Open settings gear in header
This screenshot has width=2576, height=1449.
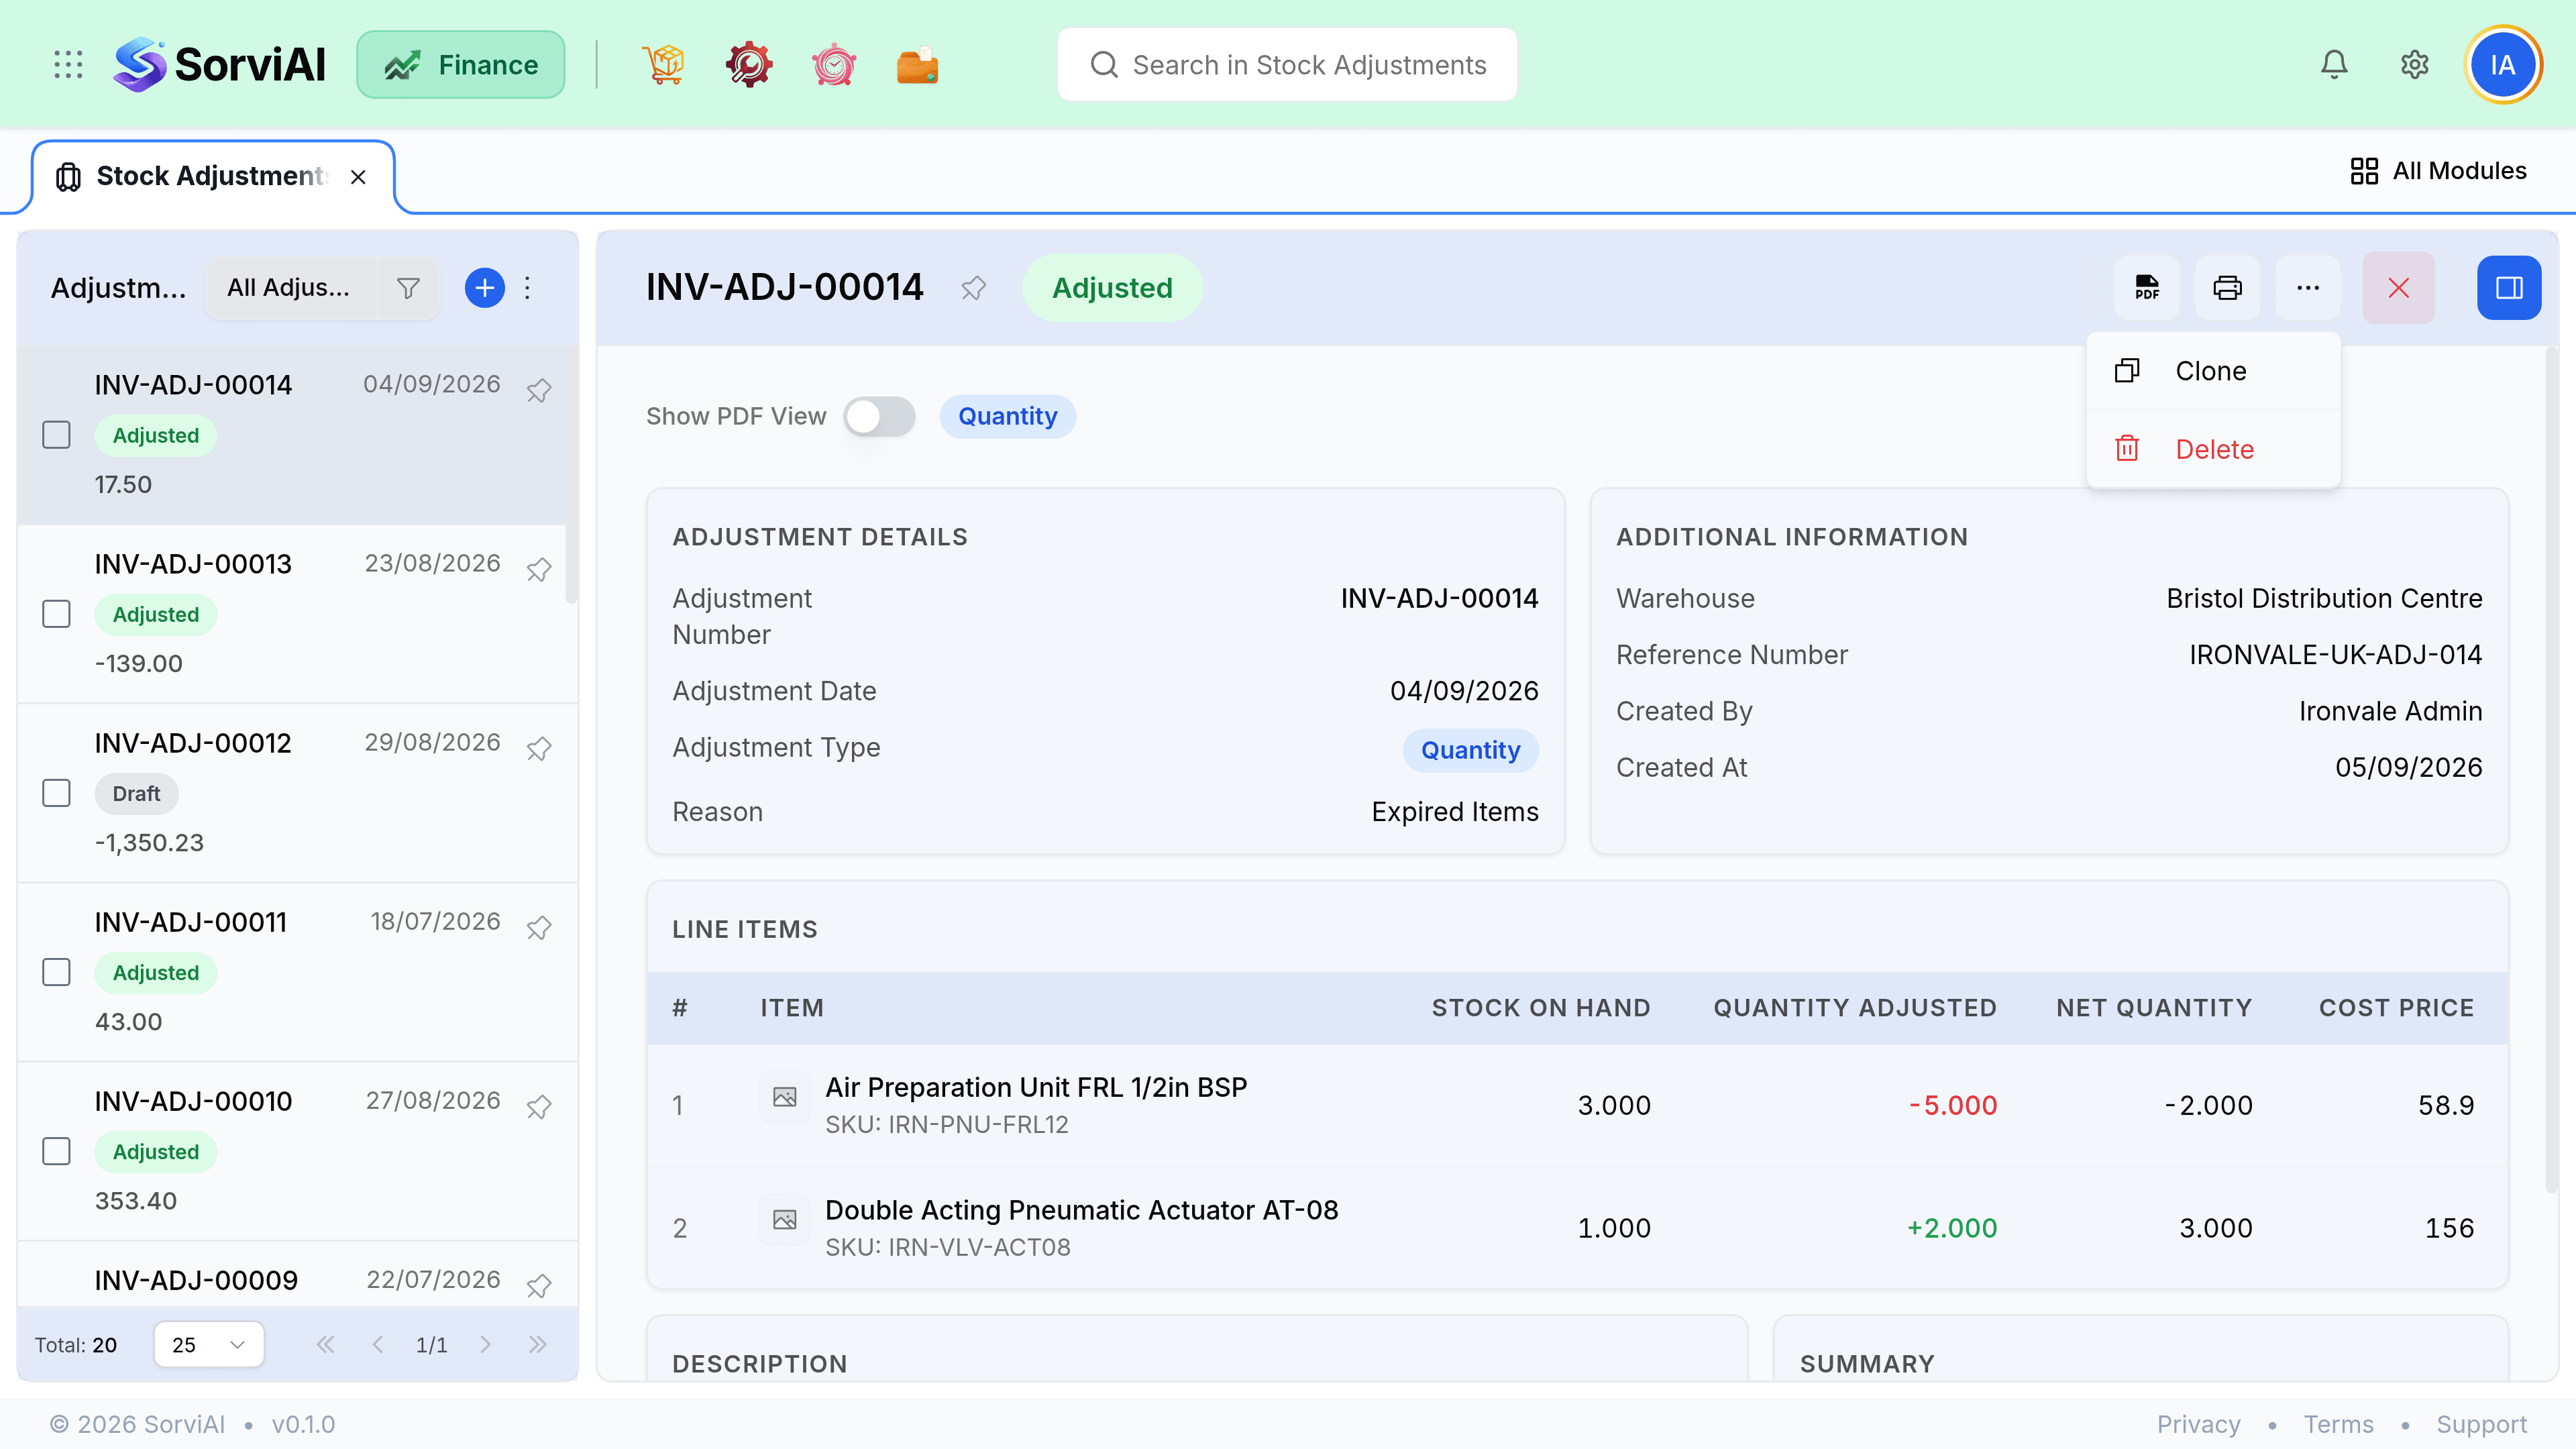point(2415,65)
